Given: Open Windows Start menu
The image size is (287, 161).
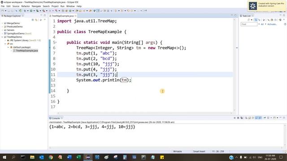Looking at the screenshot, I should coord(4,157).
